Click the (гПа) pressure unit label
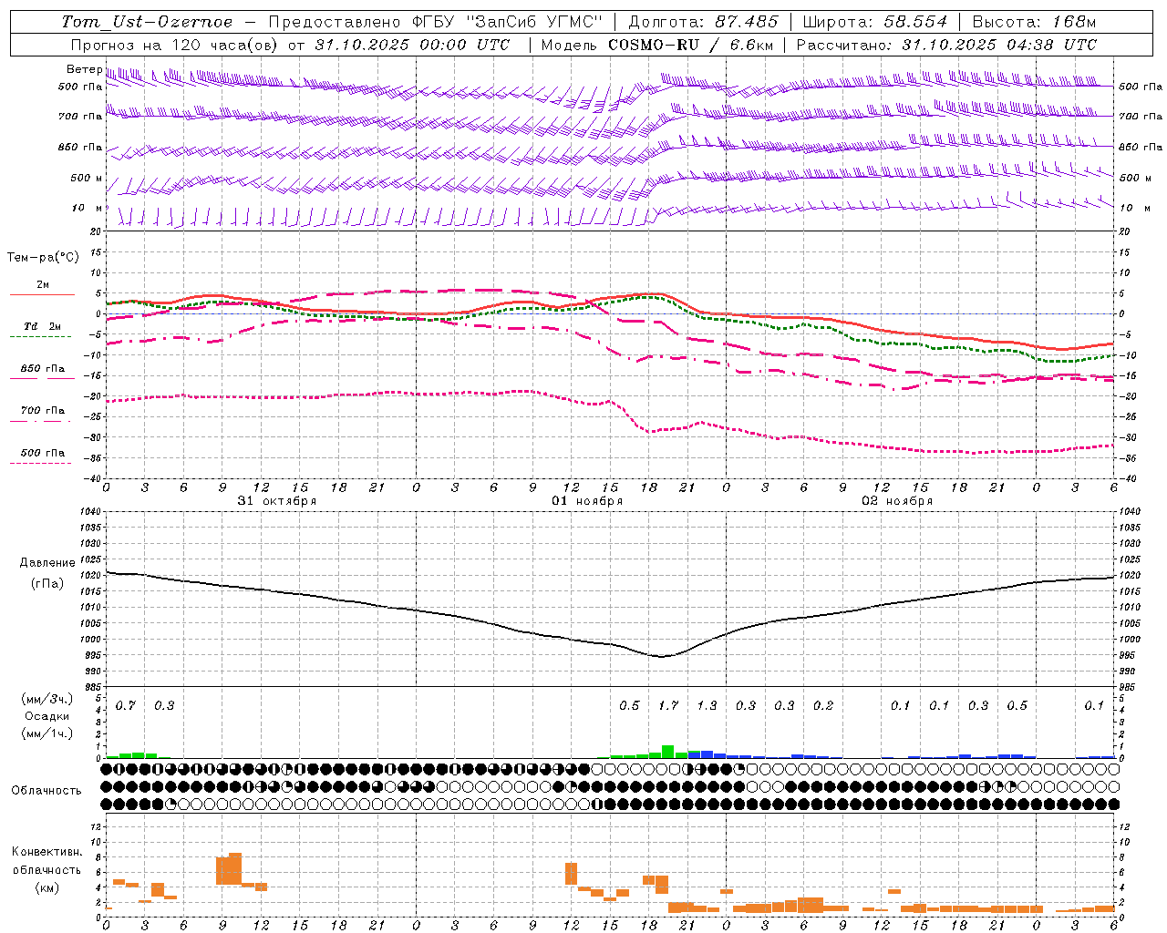The image size is (1167, 933). click(47, 584)
